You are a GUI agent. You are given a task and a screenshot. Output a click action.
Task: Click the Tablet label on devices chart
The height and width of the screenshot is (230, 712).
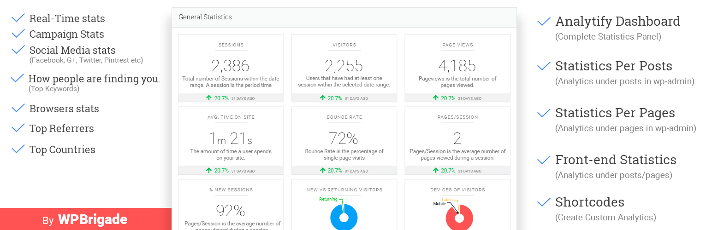tap(447, 200)
